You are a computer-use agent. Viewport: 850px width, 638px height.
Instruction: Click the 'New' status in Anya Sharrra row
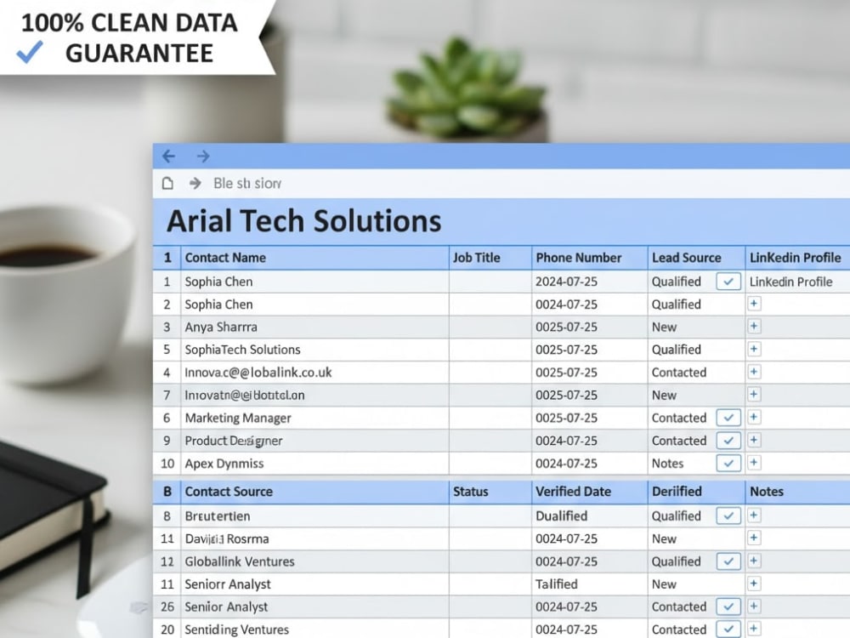click(664, 328)
